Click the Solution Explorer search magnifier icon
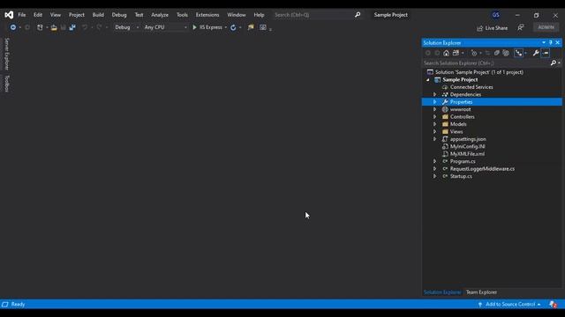 point(554,63)
